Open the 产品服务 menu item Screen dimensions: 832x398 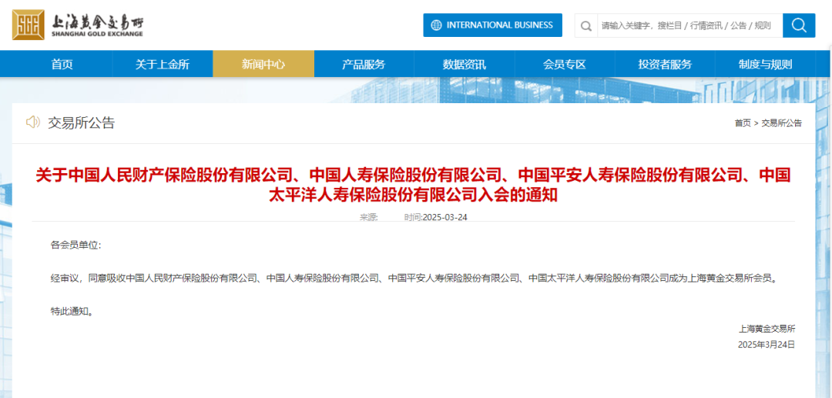[364, 64]
